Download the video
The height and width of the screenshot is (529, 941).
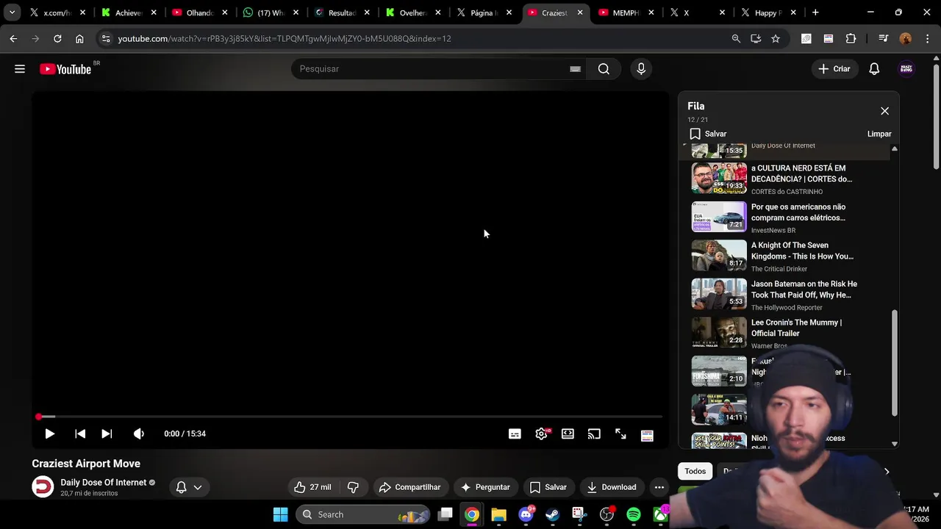(x=612, y=487)
